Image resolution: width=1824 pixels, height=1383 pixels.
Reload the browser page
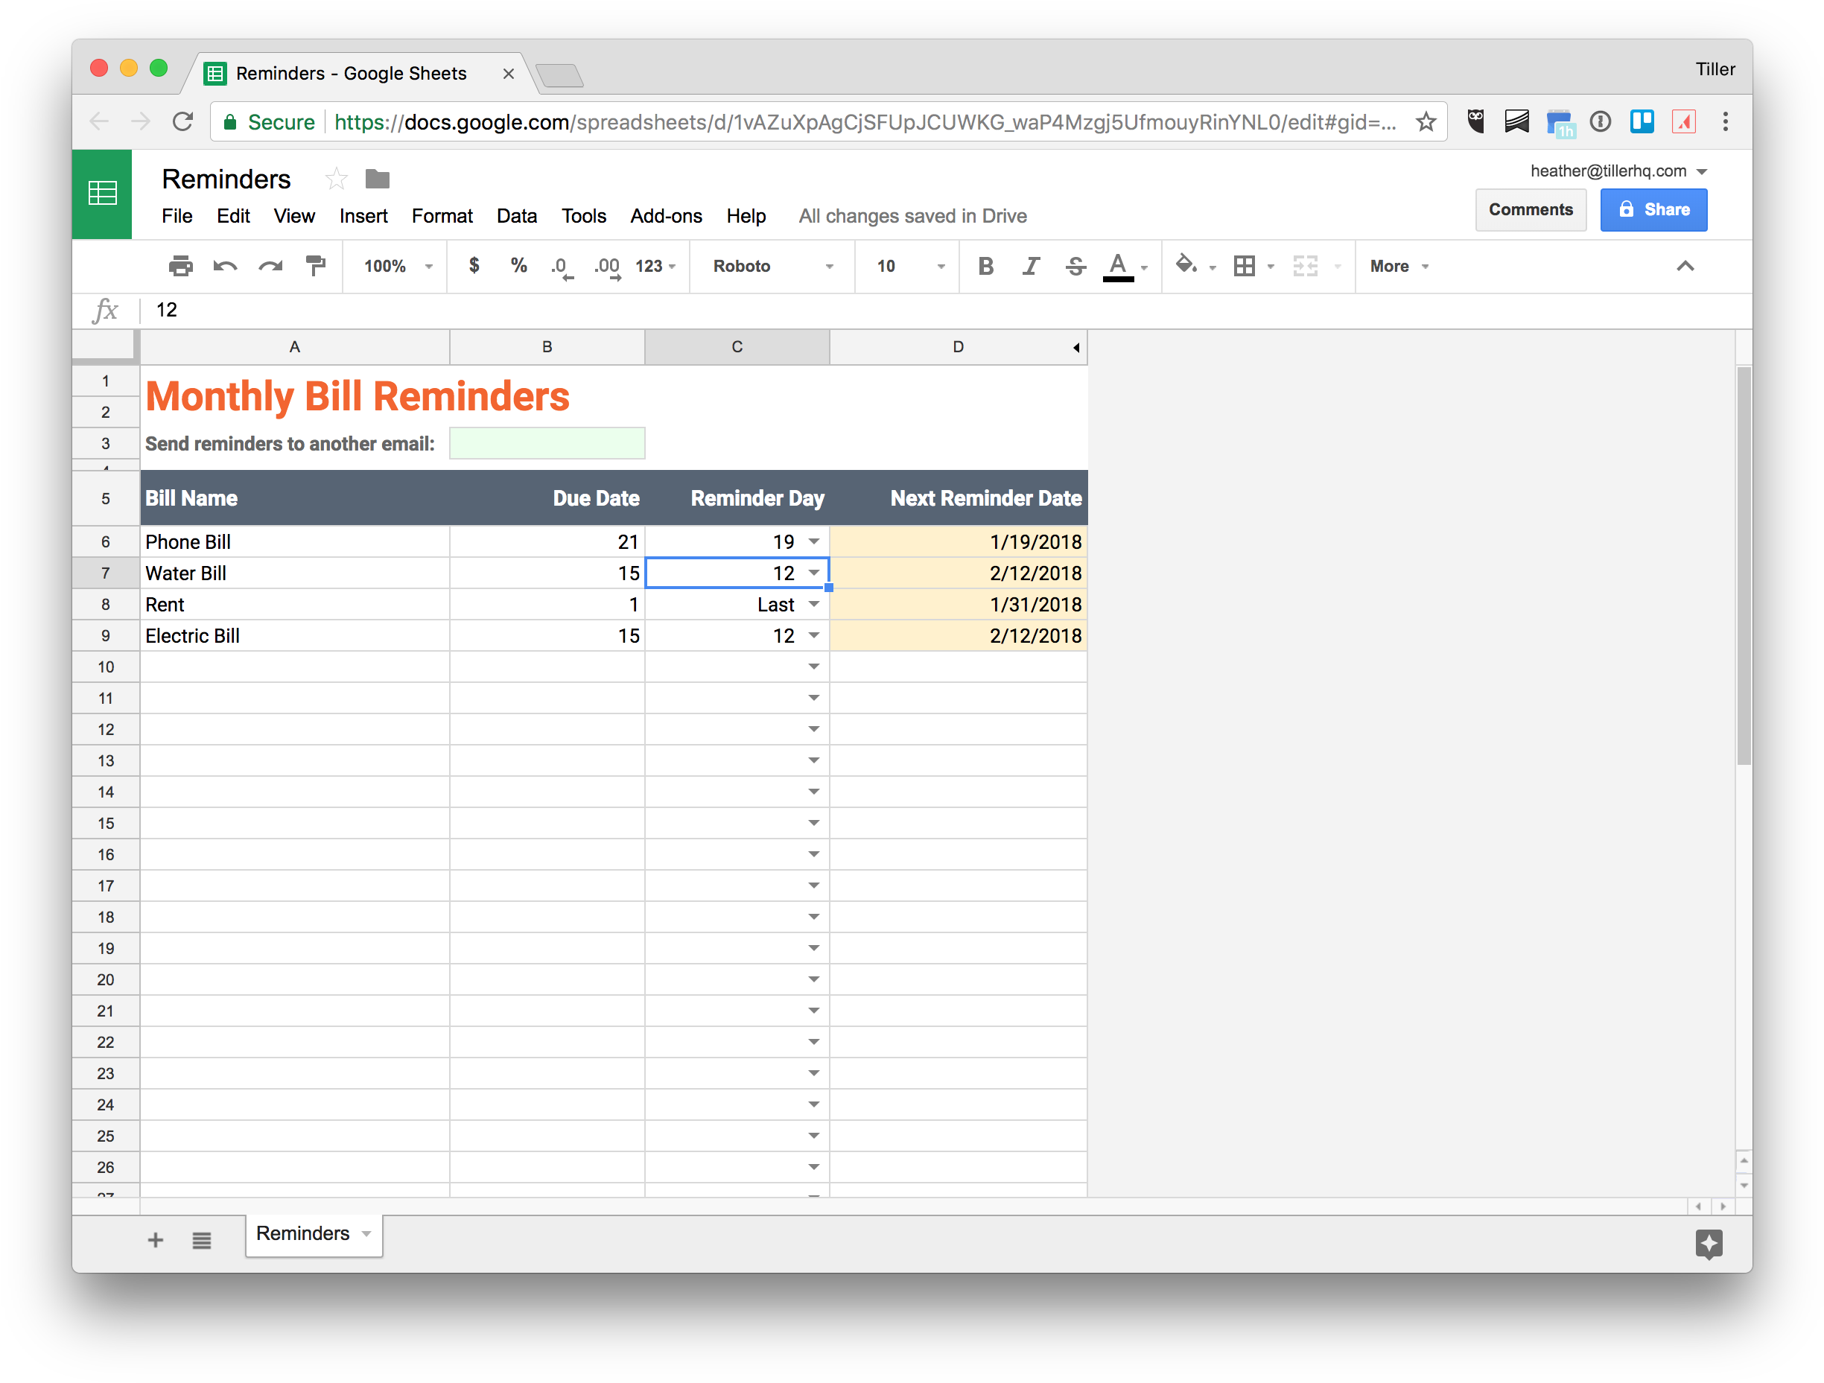click(x=182, y=122)
